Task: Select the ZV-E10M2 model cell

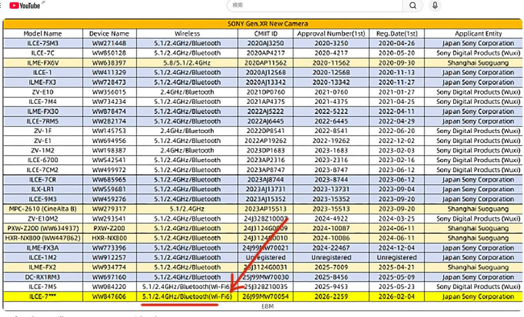Action: pos(43,219)
